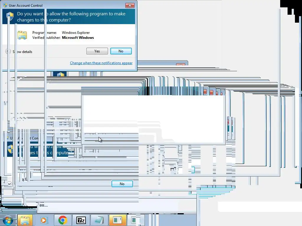This screenshot has width=302, height=226.
Task: Click the small shield icon in the UAC title bar
Action: (5, 5)
